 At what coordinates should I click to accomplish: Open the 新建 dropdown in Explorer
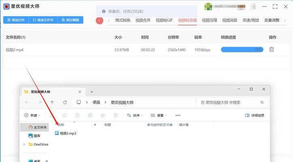click(32, 115)
